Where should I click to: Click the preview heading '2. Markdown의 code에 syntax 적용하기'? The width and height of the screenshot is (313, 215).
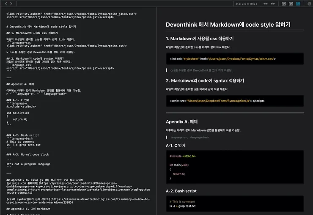click(x=205, y=80)
